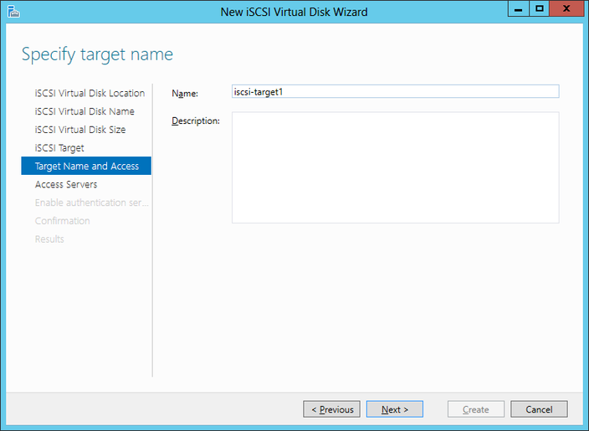The image size is (589, 431).
Task: Jump to the iSCSI Virtual Disk Size step
Action: (x=80, y=130)
